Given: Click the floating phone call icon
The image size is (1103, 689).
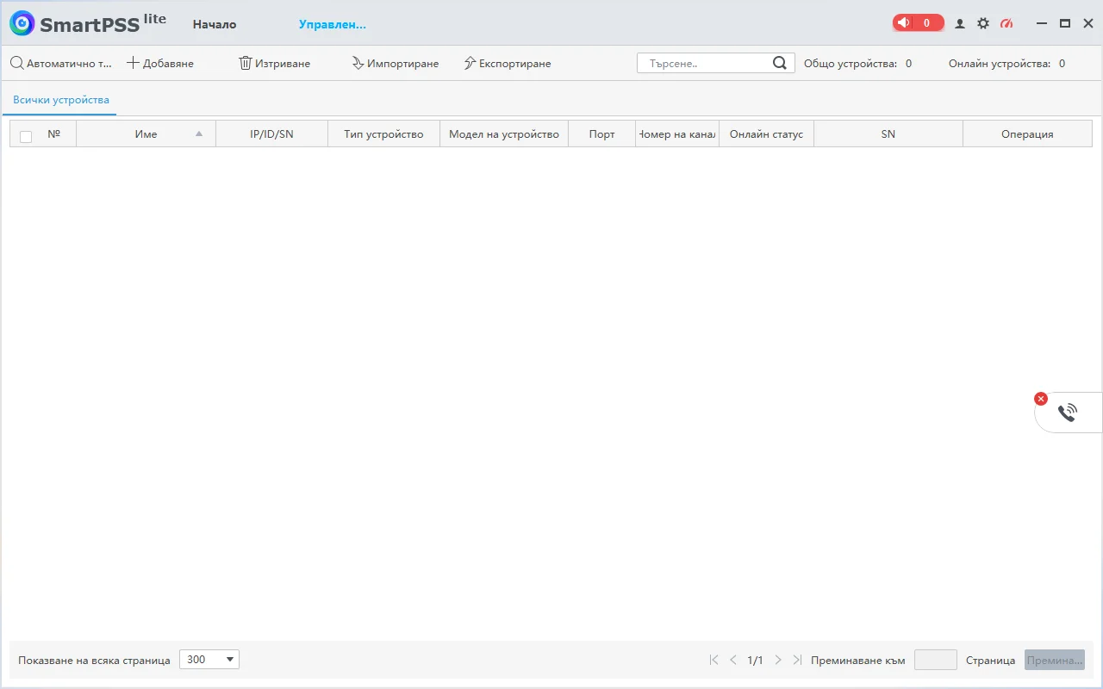Looking at the screenshot, I should (x=1068, y=413).
